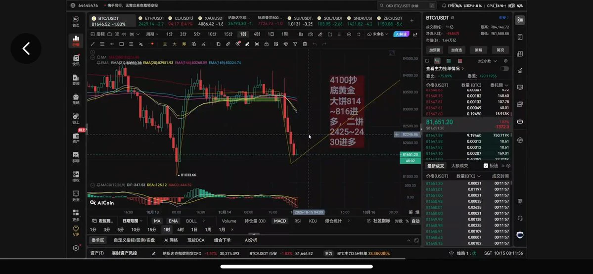Screen dimensions: 593x274
Task: Open the 策略 strategy robot sidebar icon
Action: click(76, 99)
